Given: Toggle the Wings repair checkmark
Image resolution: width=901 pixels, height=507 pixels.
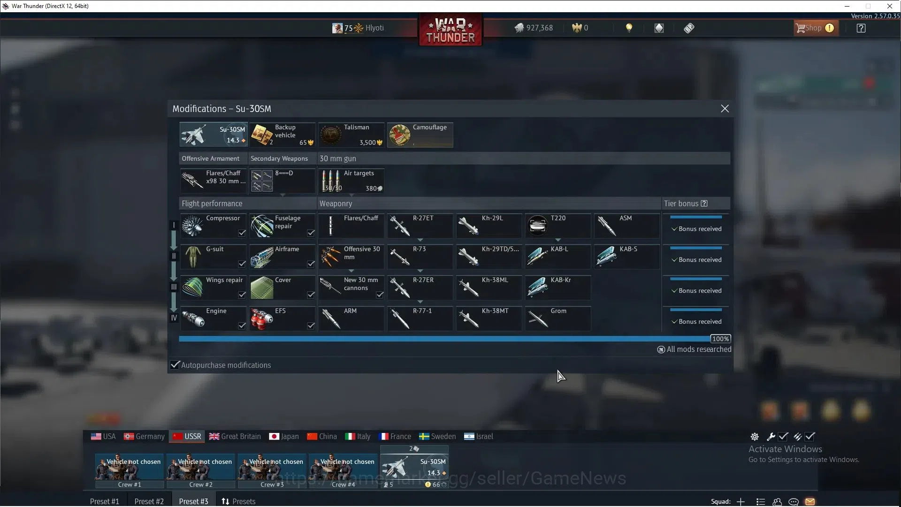Looking at the screenshot, I should (242, 295).
